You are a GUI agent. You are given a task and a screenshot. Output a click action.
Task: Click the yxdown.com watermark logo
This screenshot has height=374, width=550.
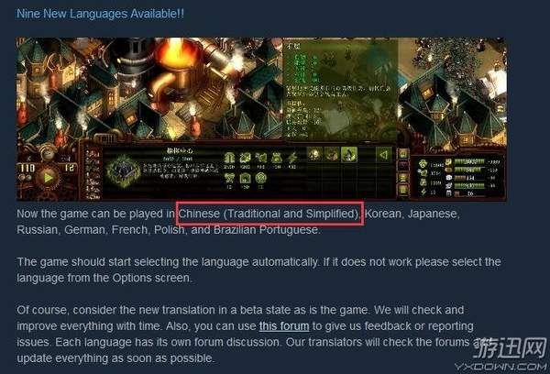click(501, 355)
